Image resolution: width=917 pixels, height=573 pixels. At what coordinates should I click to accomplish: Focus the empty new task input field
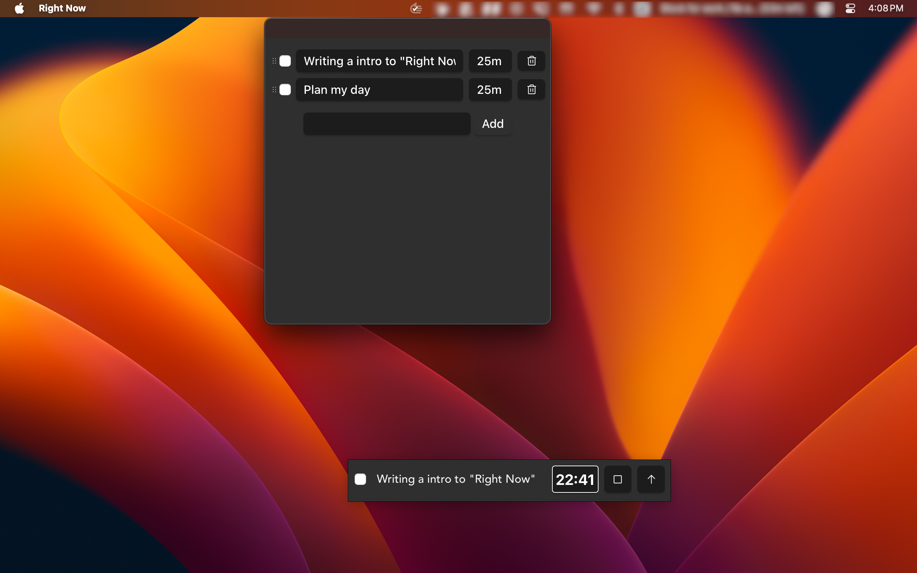click(387, 124)
